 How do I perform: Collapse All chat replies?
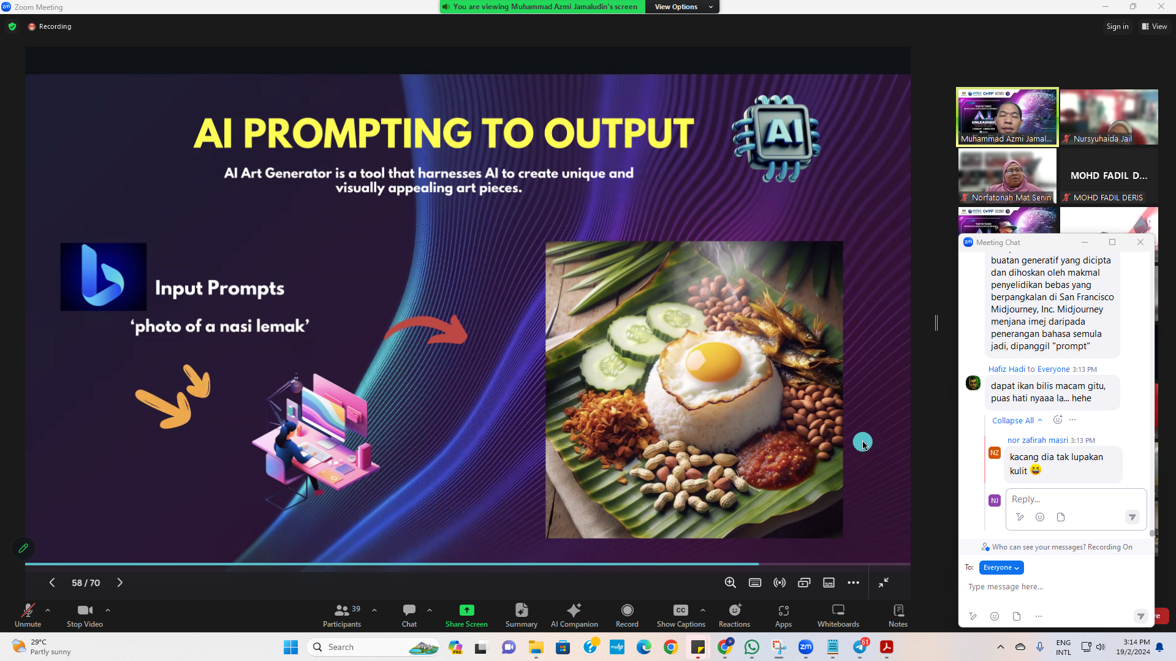[1016, 420]
